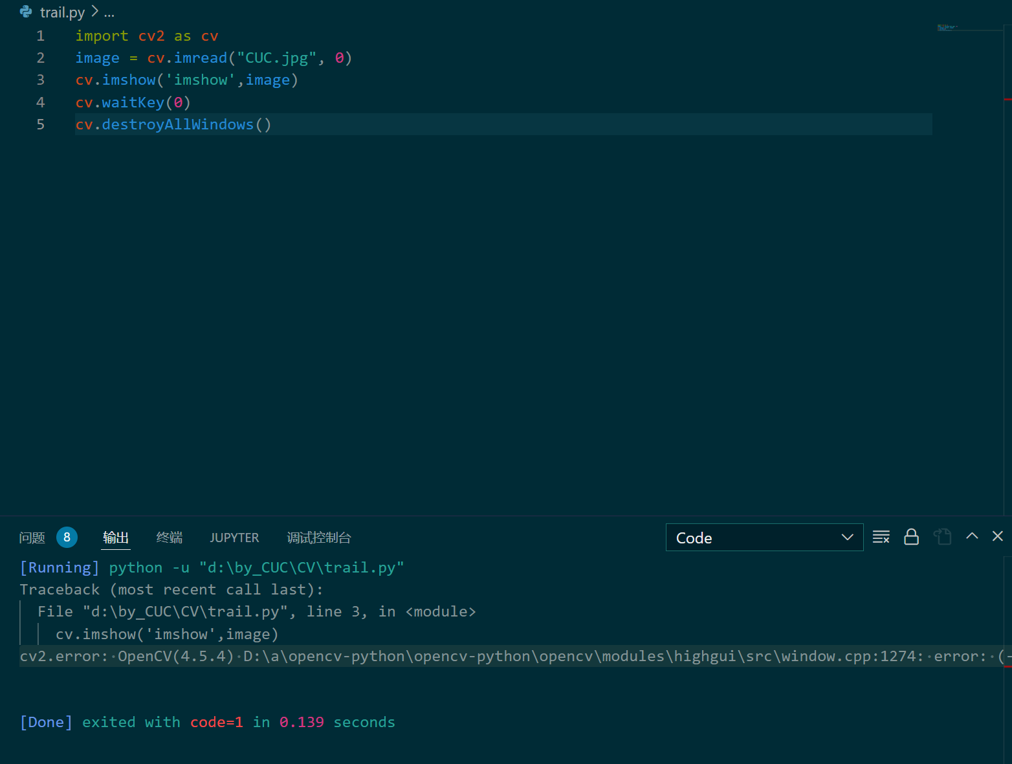The height and width of the screenshot is (764, 1012).
Task: Toggle panel maximize with the caret icon
Action: coord(972,536)
